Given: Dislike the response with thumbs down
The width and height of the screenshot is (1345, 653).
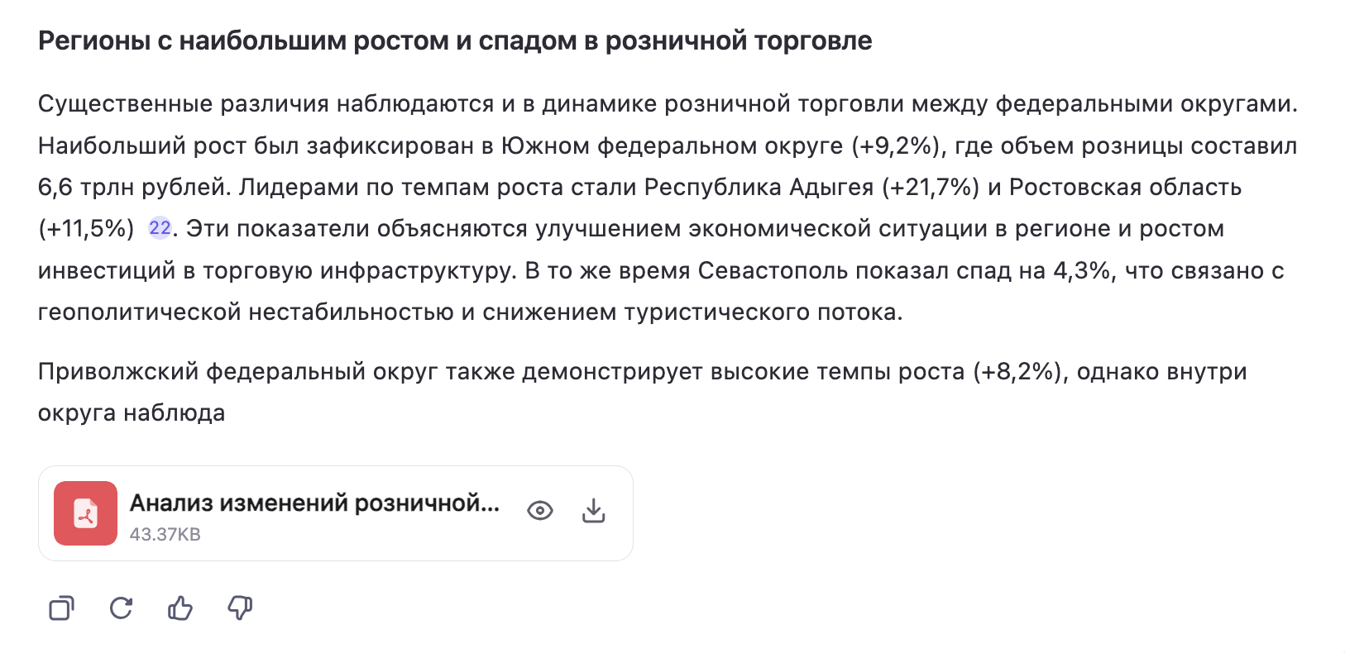Looking at the screenshot, I should [240, 608].
